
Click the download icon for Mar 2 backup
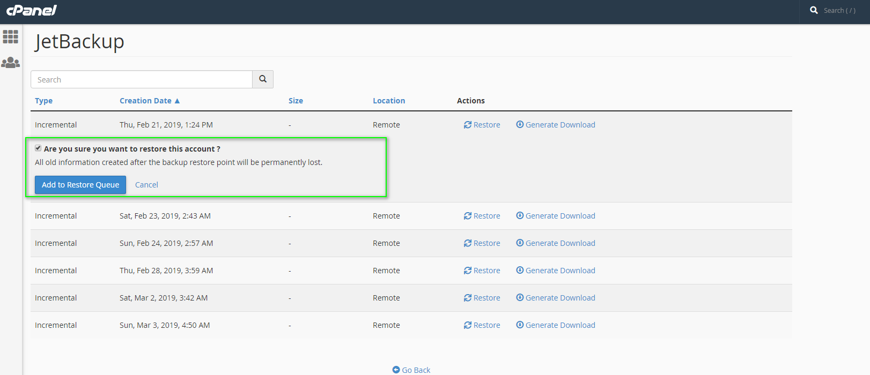coord(520,297)
